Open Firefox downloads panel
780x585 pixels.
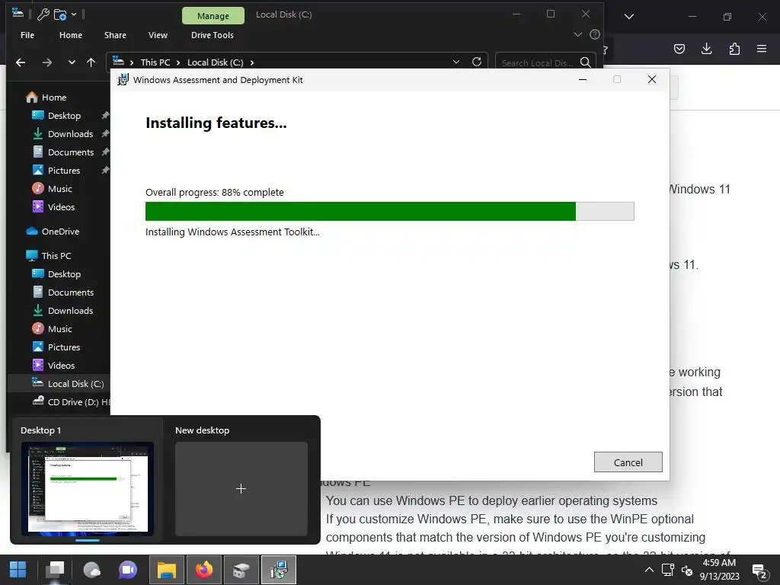[706, 49]
